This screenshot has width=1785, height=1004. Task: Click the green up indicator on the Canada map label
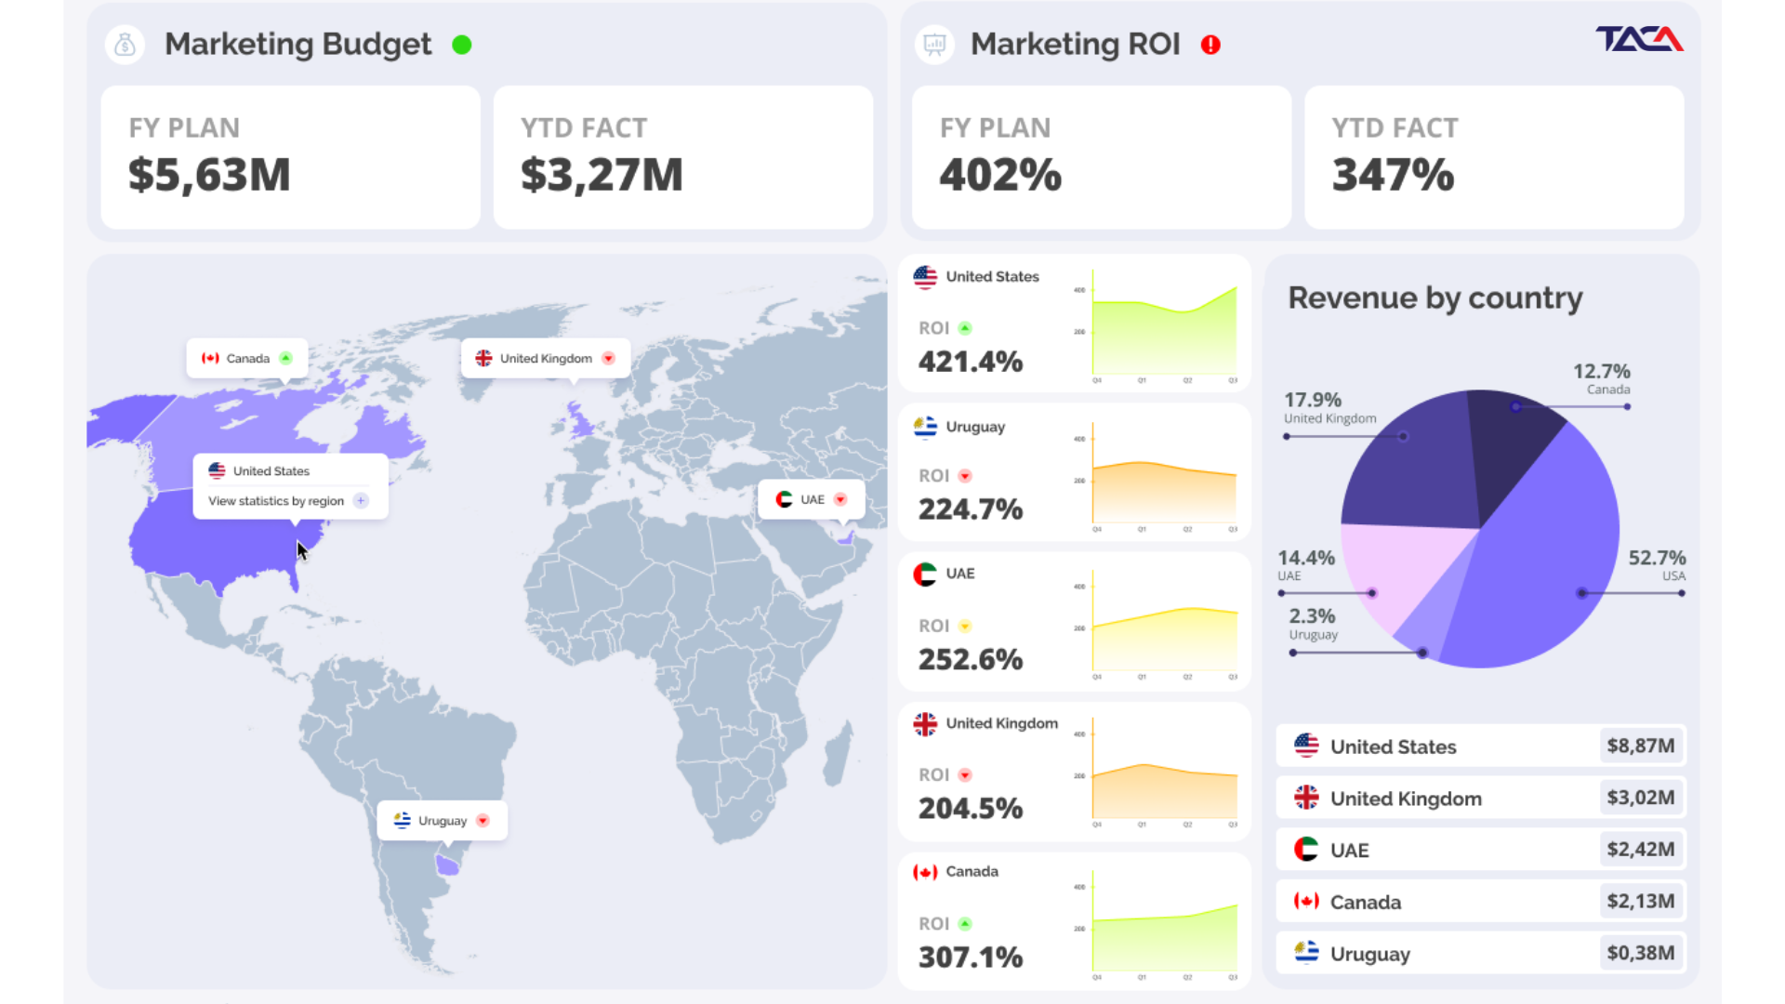pos(286,358)
